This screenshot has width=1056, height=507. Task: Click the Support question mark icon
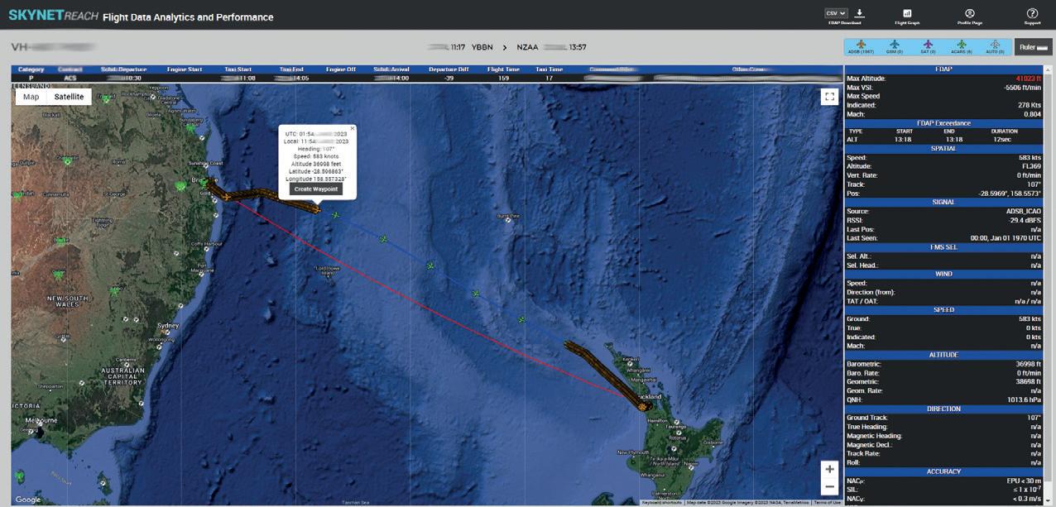coord(1032,13)
